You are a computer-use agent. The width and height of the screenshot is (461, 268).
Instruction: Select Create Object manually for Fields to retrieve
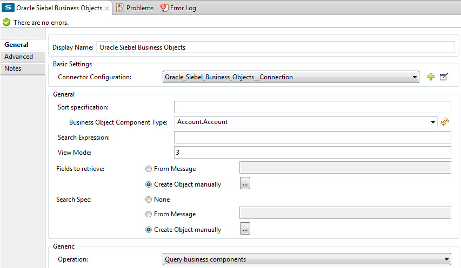[x=149, y=184]
